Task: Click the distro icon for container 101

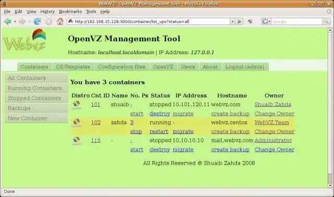Action: 77,105
